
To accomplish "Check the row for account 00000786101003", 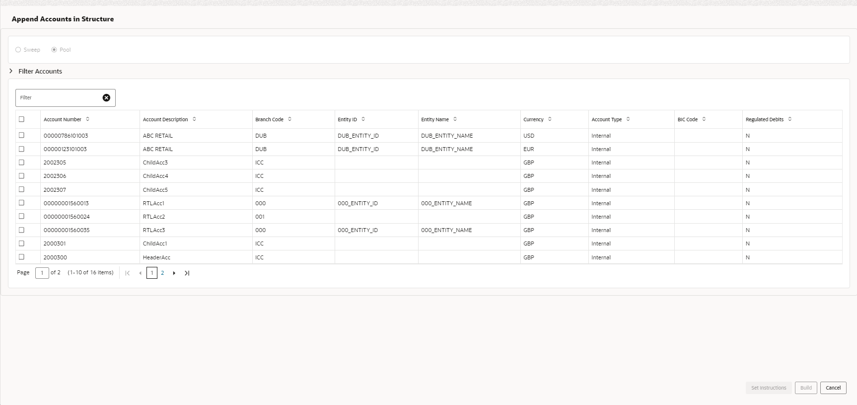I will pyautogui.click(x=21, y=135).
